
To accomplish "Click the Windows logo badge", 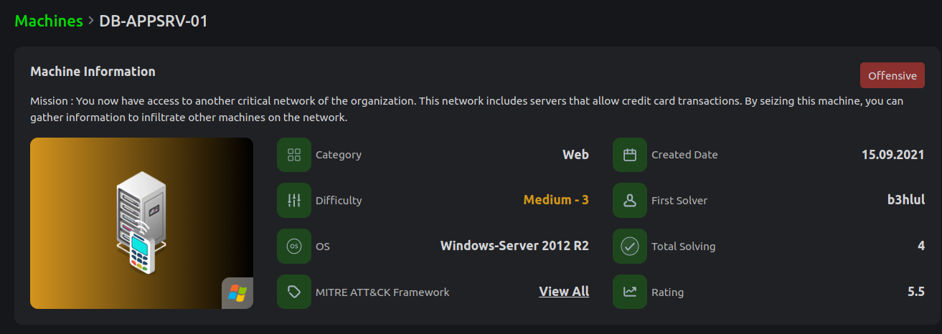I will pos(237,292).
